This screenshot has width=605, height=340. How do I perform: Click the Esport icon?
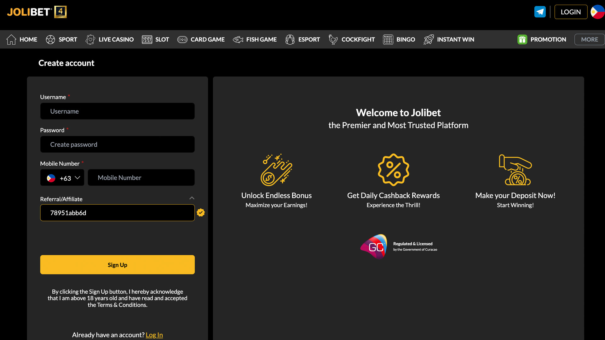290,39
